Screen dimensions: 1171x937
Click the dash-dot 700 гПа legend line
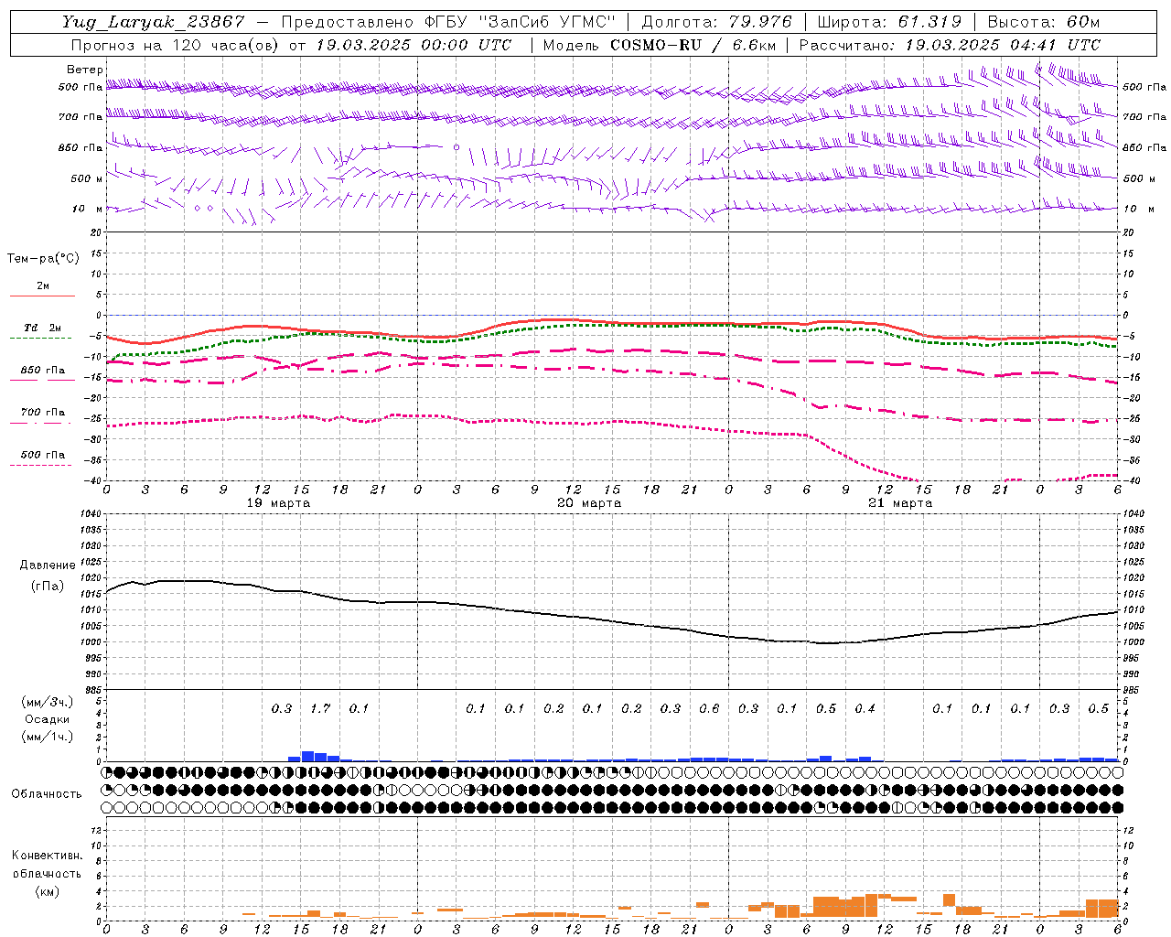(42, 423)
